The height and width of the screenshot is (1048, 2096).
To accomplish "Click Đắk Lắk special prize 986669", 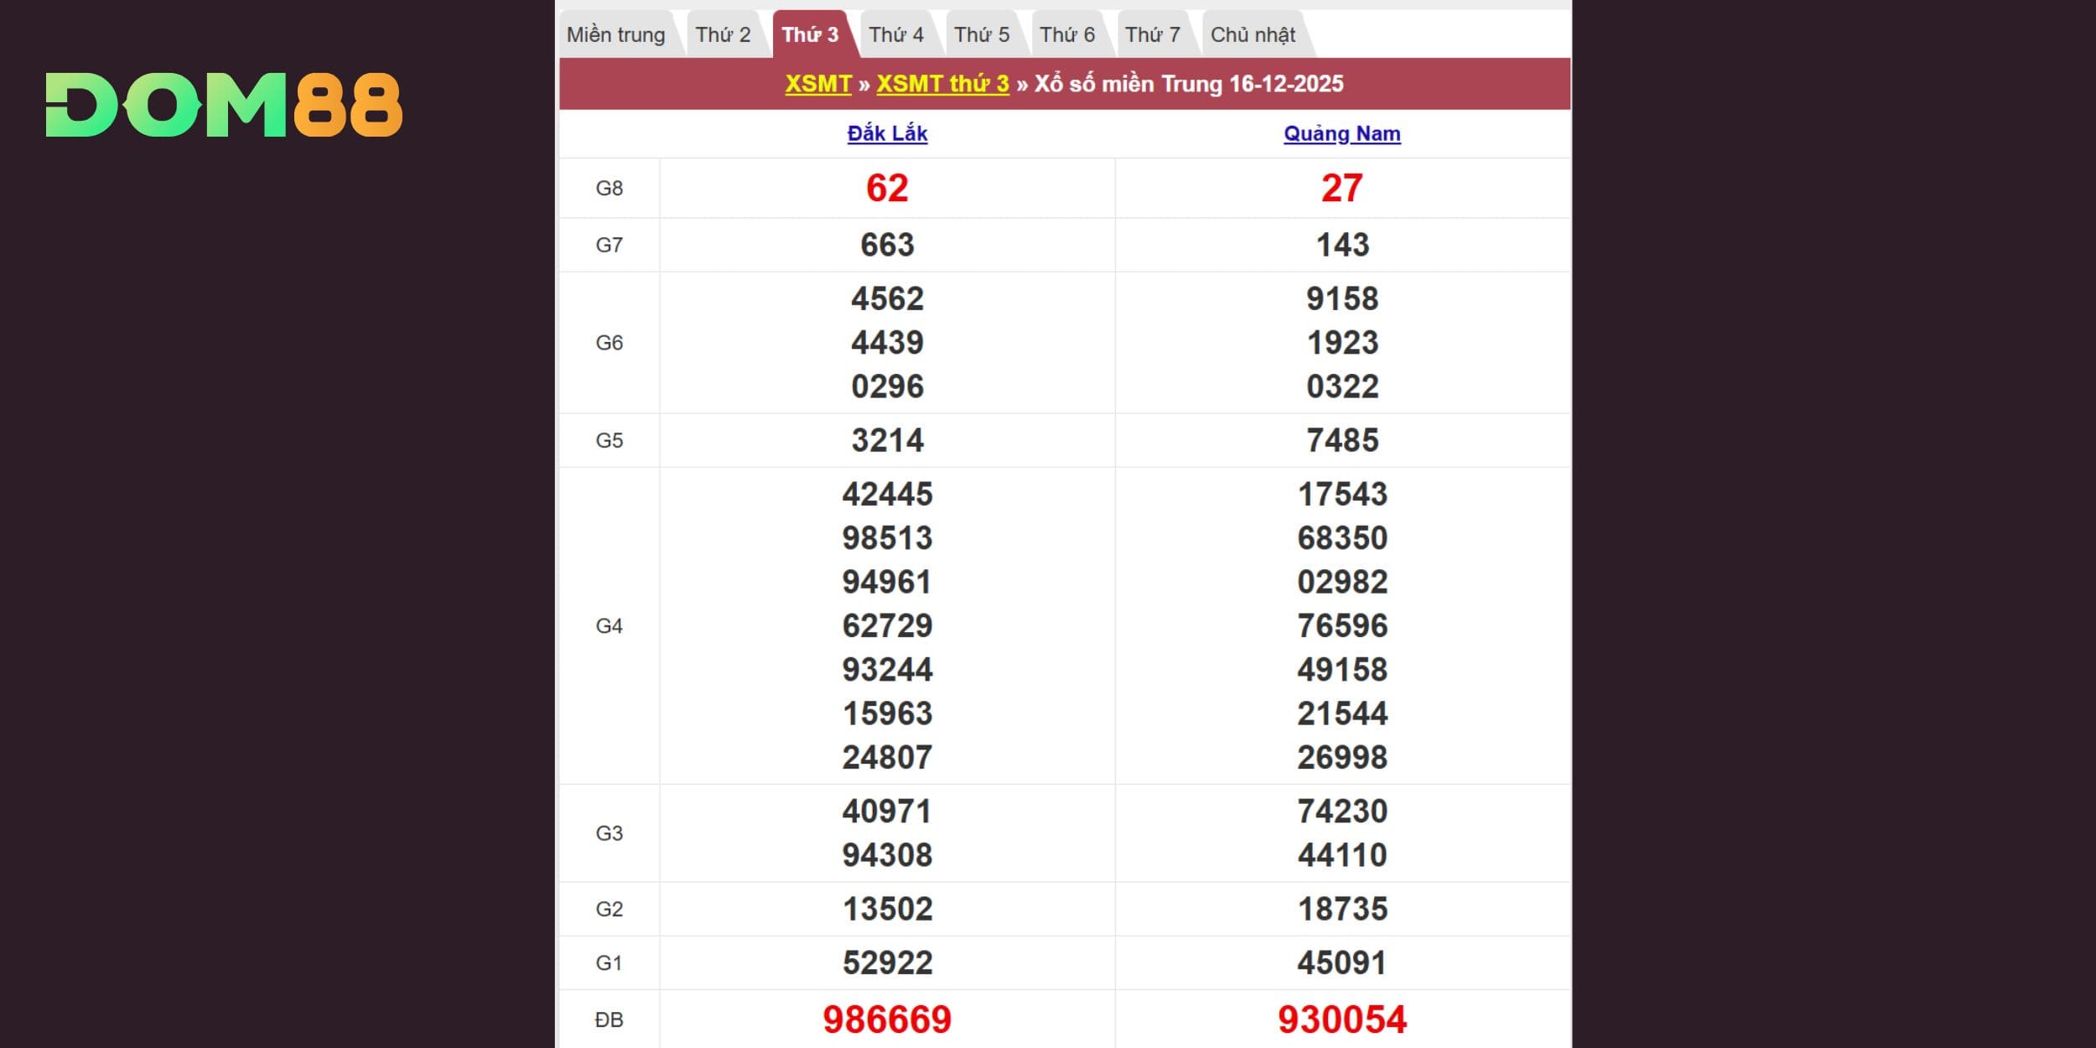I will tap(887, 1019).
